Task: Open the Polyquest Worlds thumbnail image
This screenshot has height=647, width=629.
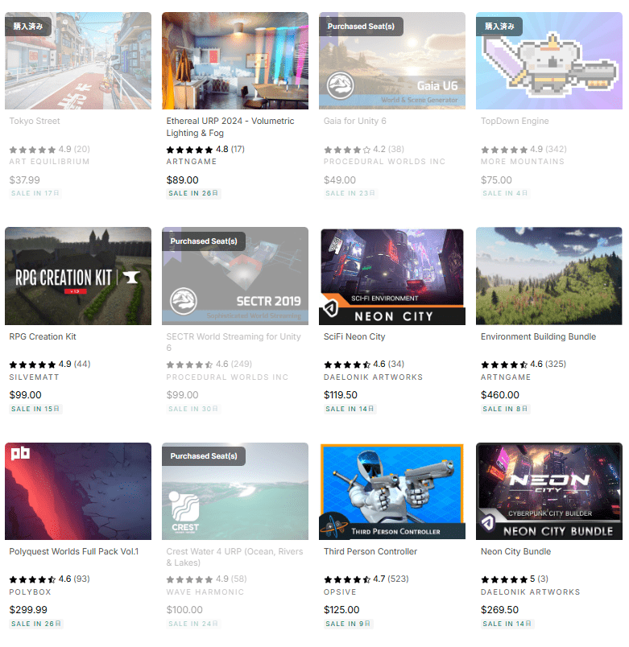Action: click(x=78, y=491)
